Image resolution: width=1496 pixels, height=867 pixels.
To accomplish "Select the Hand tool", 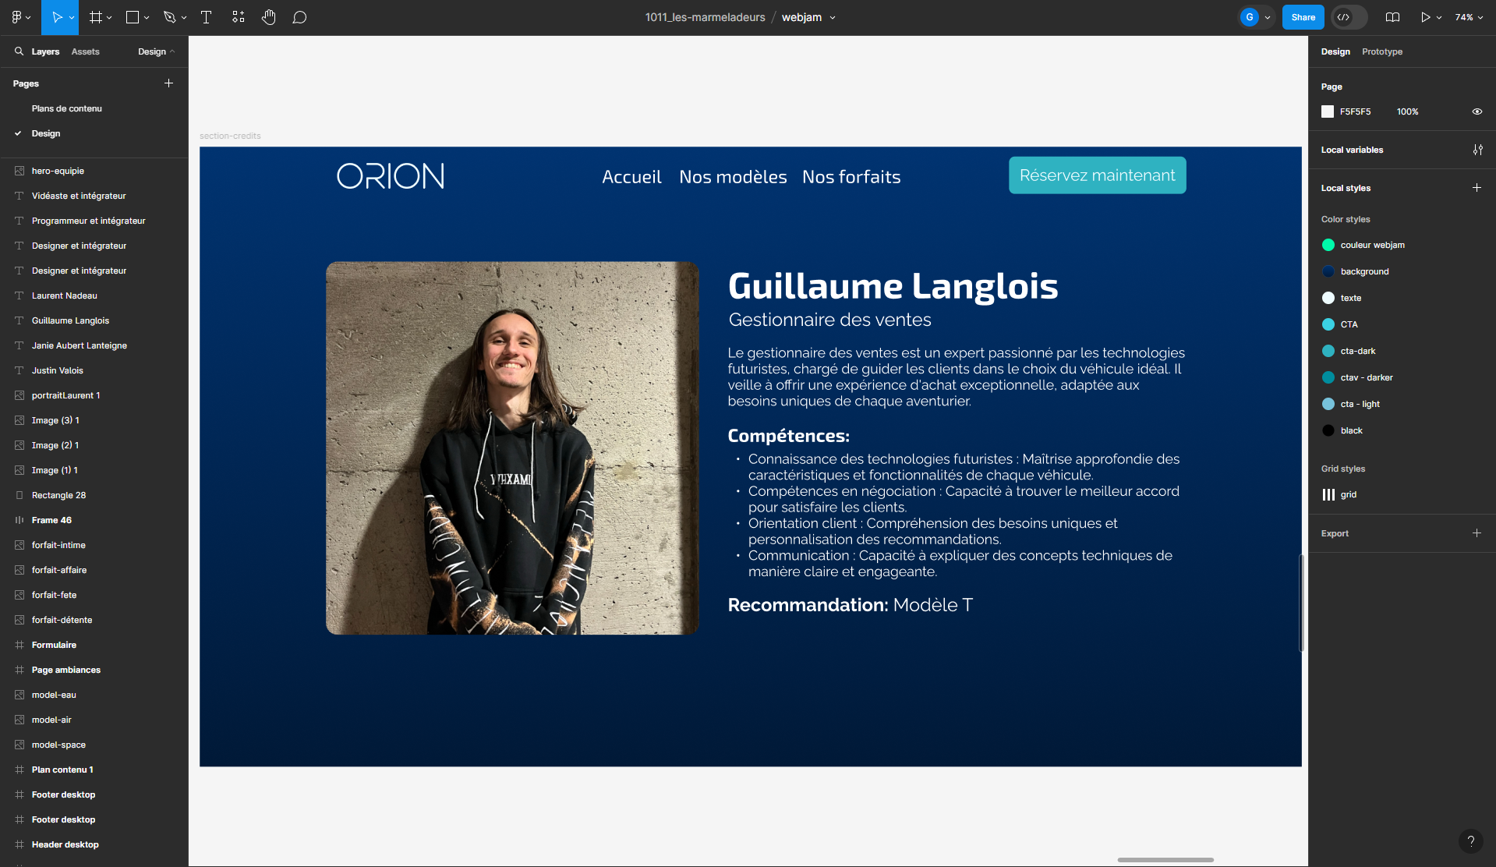I will (x=268, y=17).
